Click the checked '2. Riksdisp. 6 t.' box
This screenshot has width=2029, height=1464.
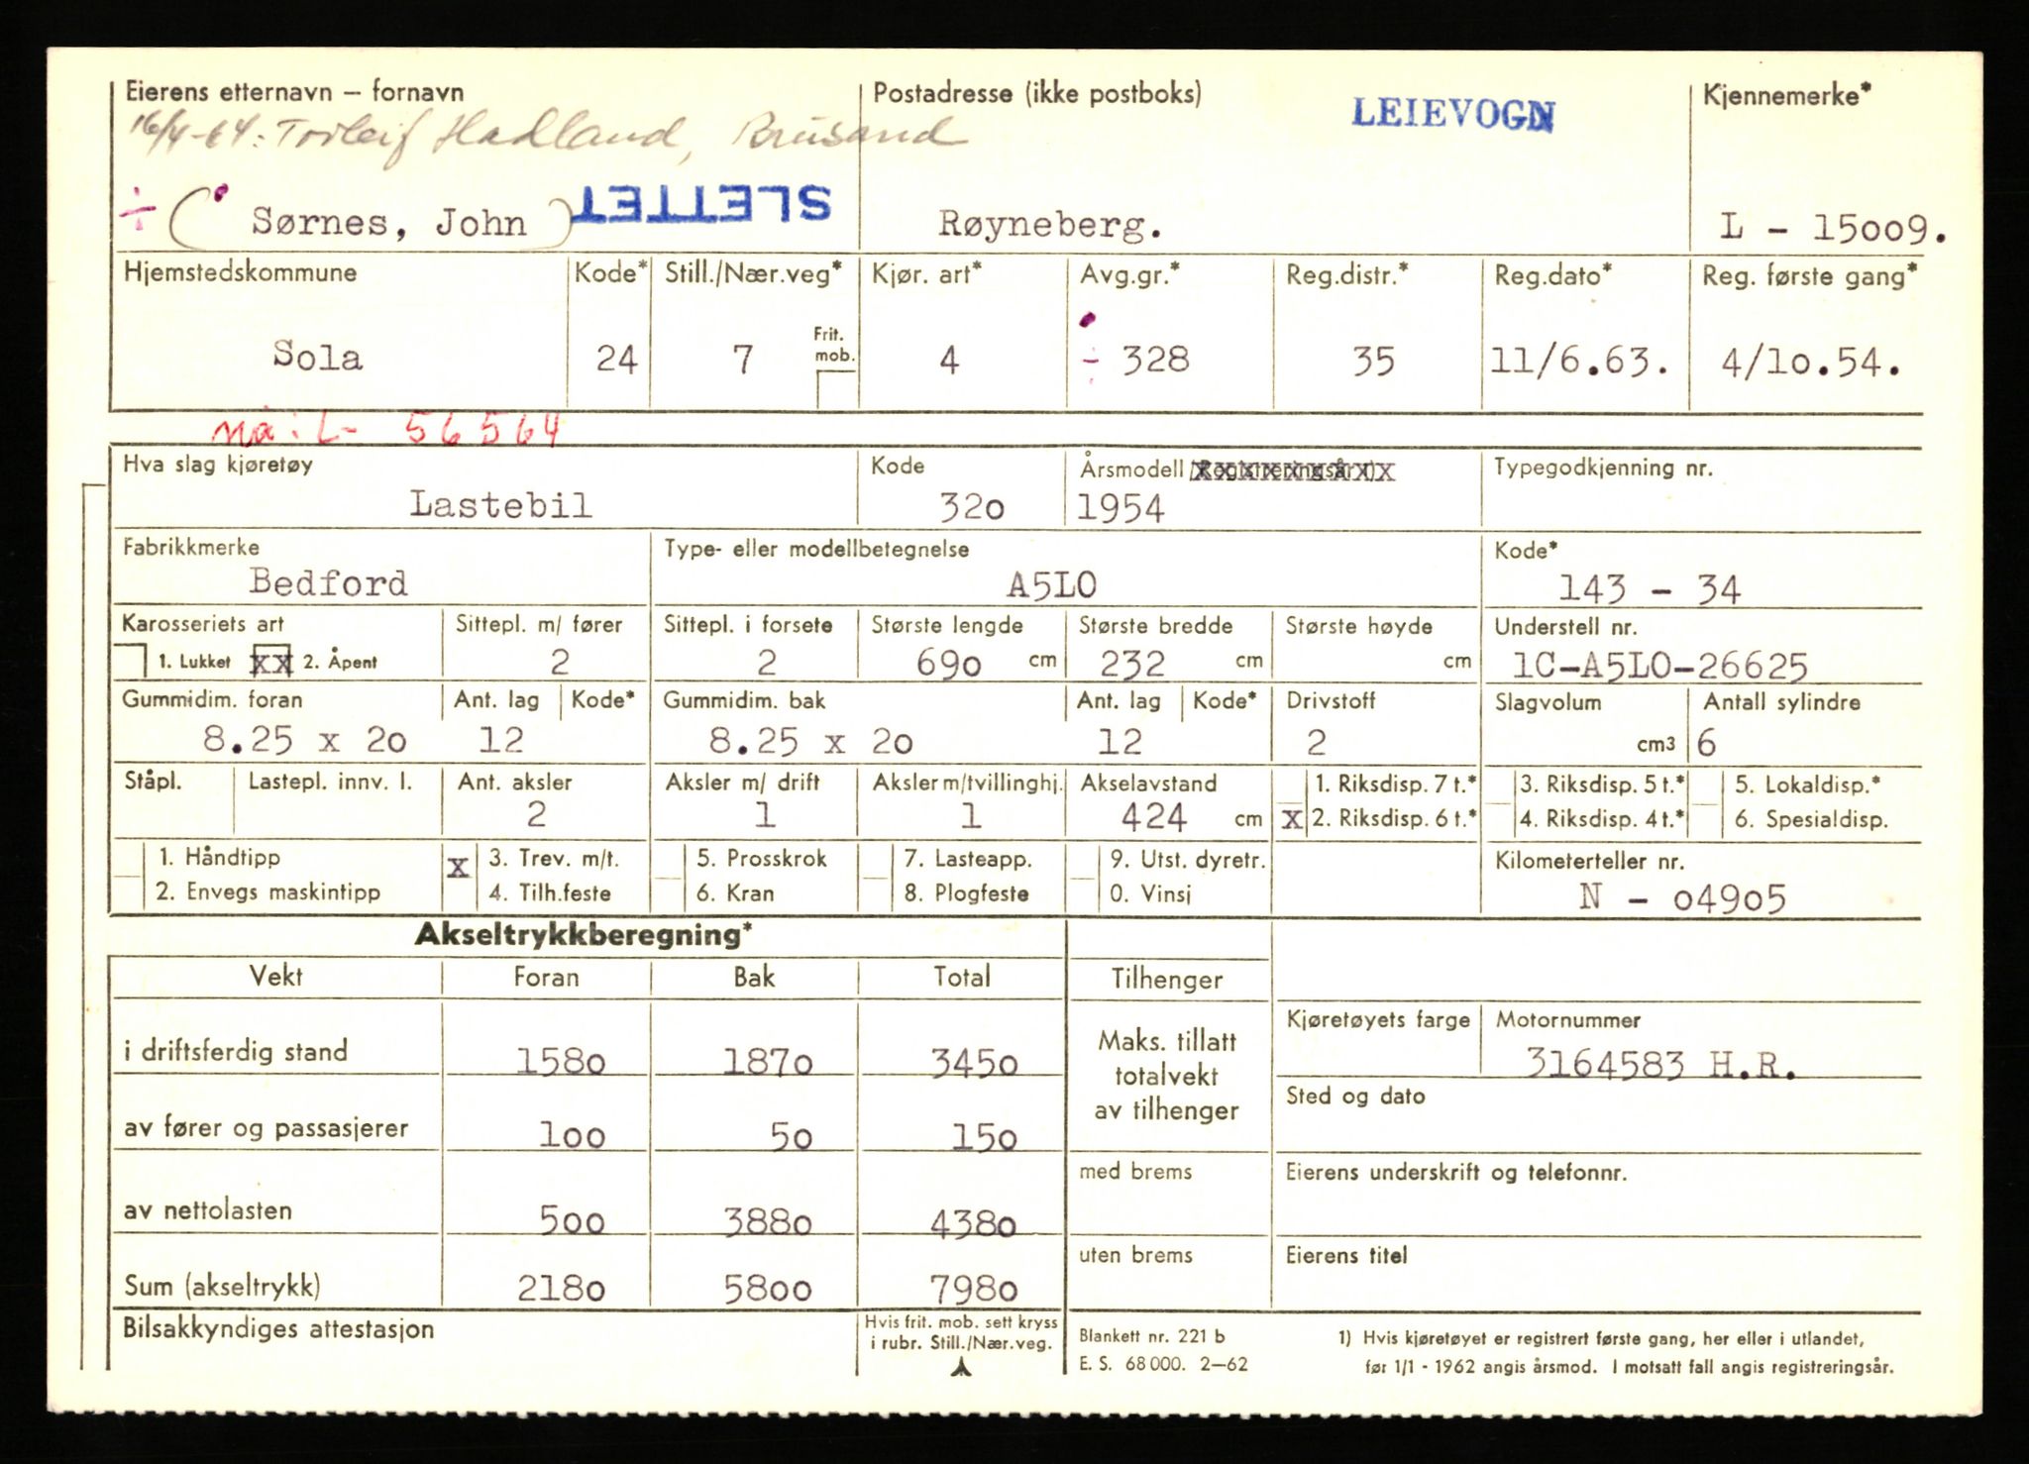pyautogui.click(x=1291, y=819)
